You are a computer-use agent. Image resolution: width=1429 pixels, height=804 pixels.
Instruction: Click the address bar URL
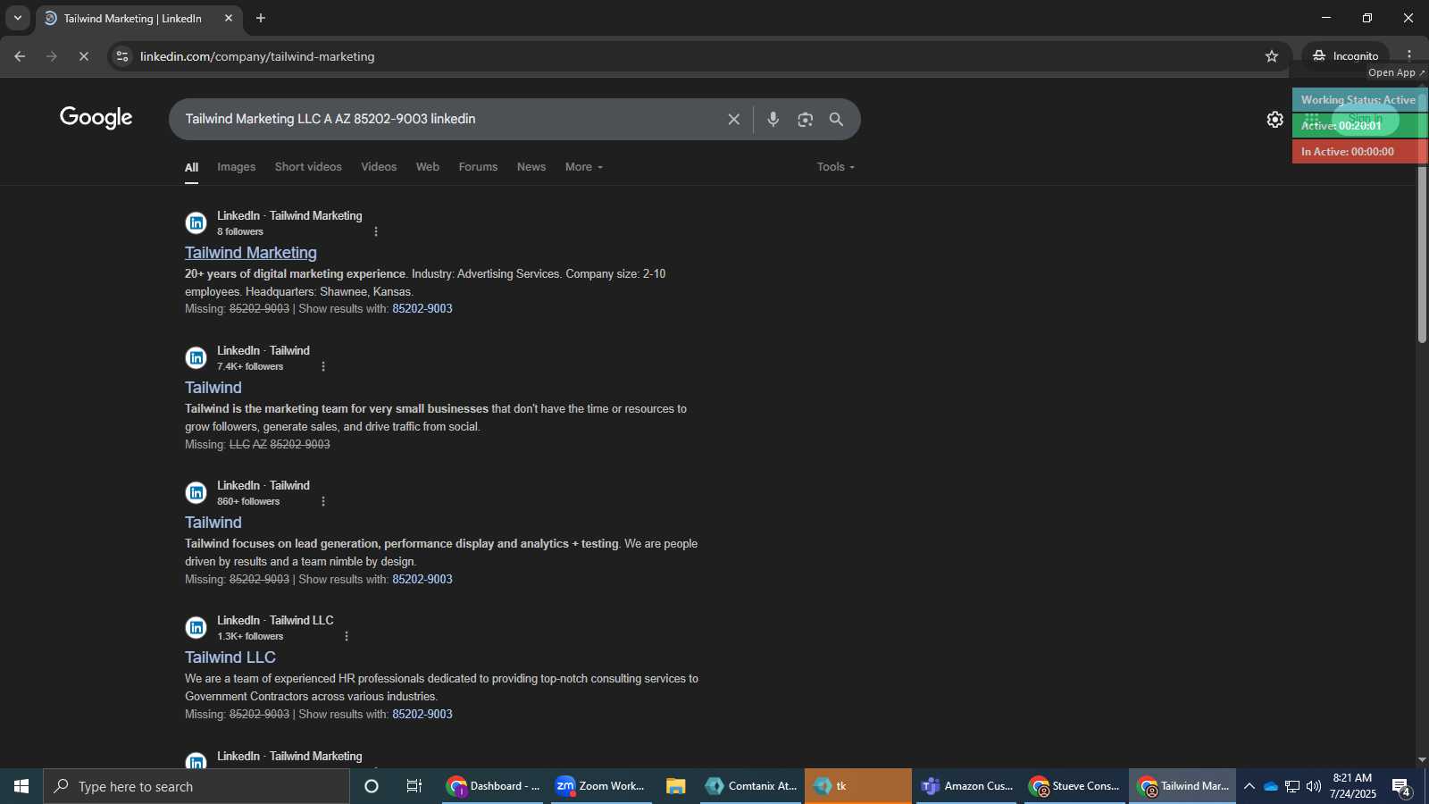257,56
